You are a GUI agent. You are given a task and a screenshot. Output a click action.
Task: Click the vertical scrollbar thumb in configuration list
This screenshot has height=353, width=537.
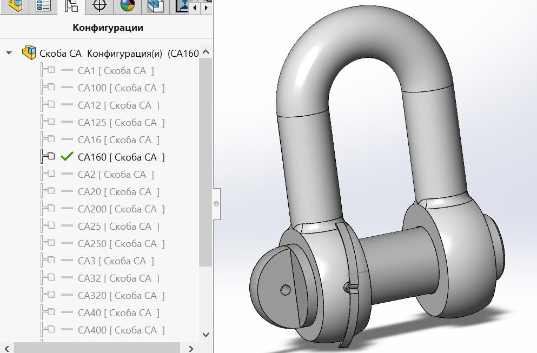205,162
